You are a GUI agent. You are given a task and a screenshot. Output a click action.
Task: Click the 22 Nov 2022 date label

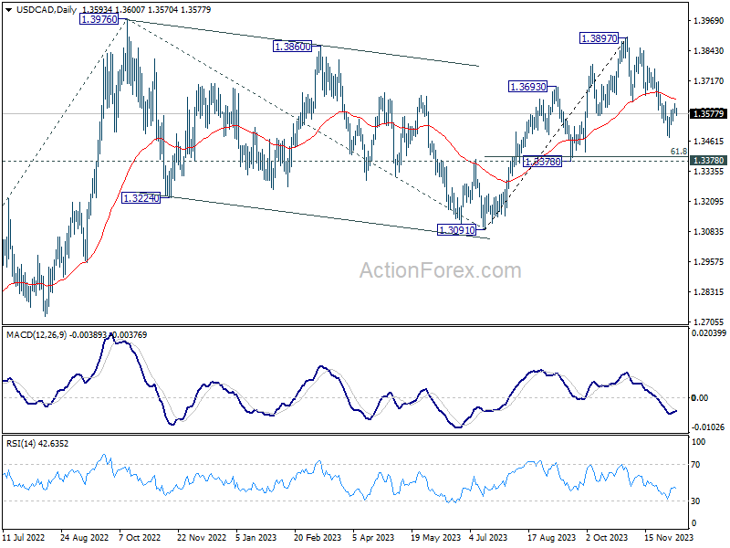coord(202,537)
